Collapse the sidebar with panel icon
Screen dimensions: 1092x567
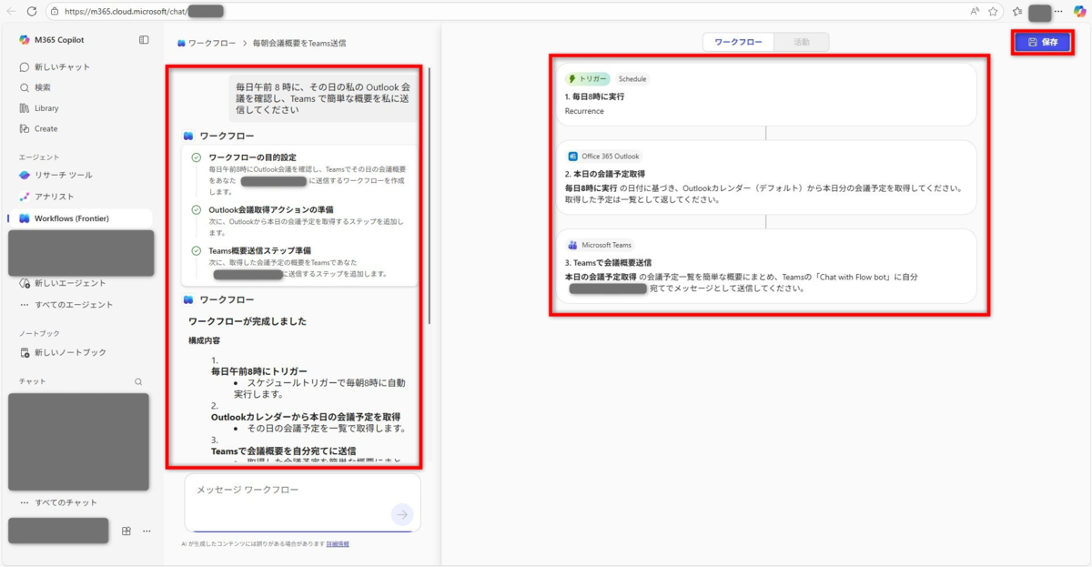click(x=144, y=40)
